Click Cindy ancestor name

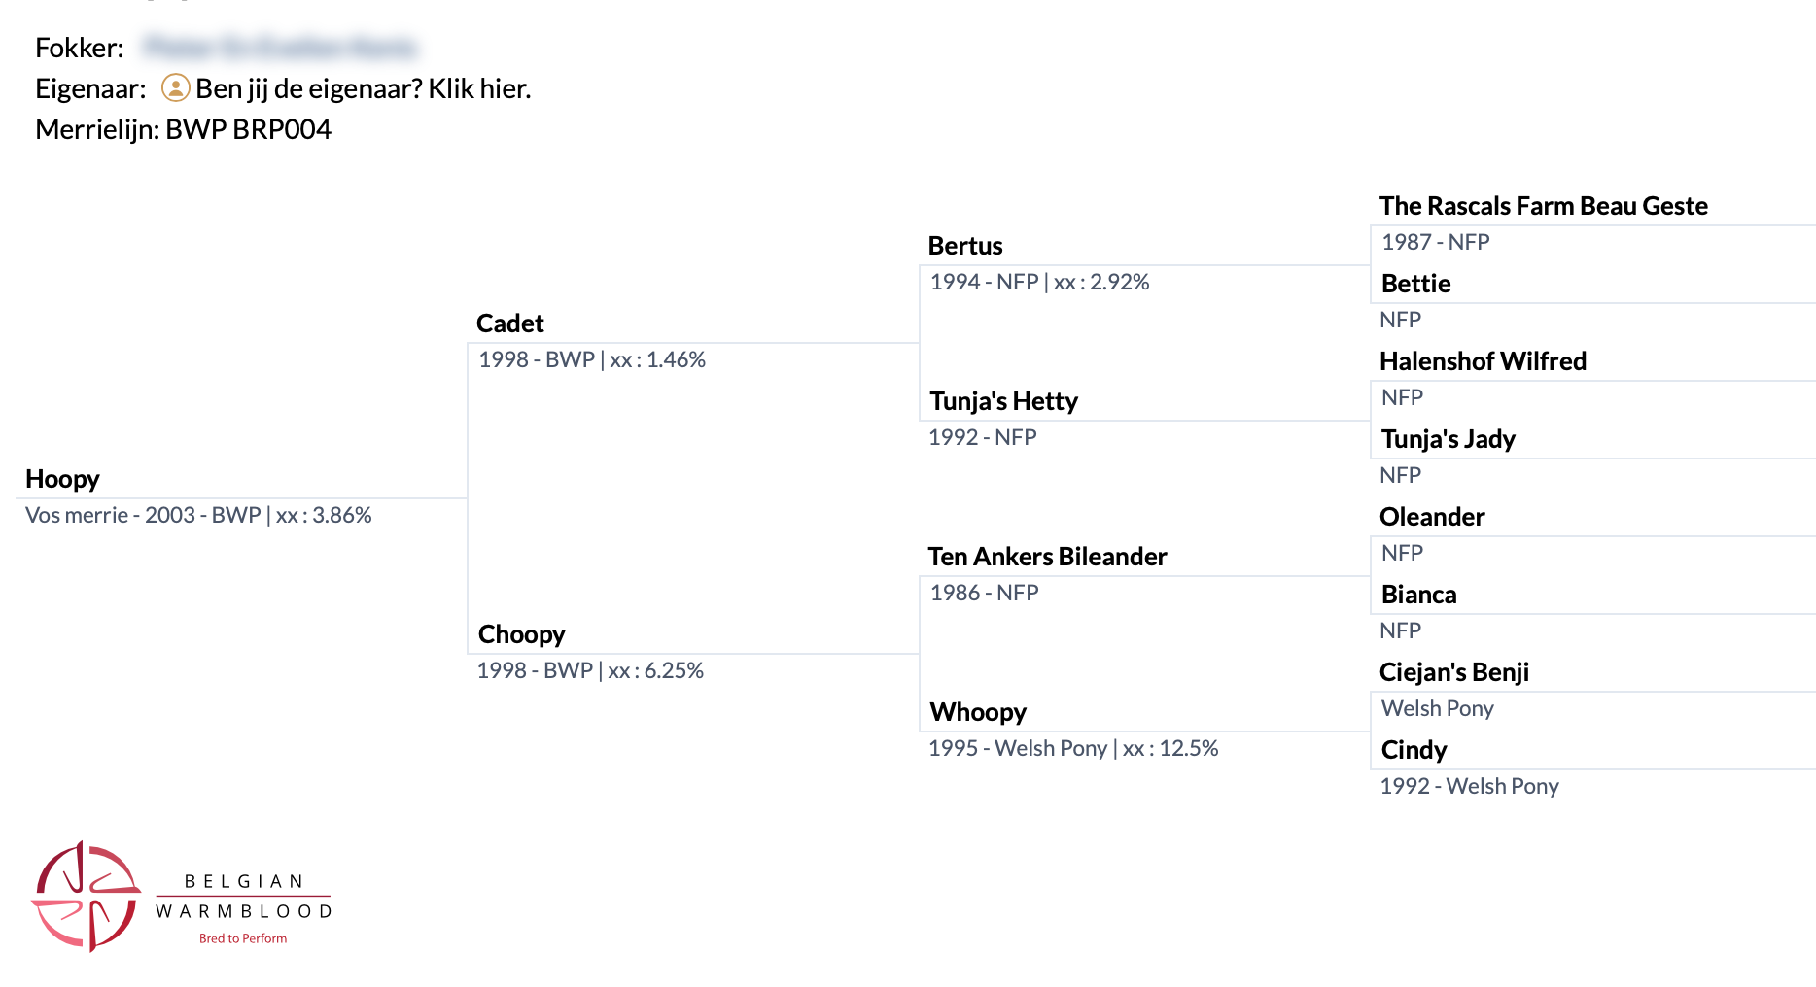point(1414,750)
